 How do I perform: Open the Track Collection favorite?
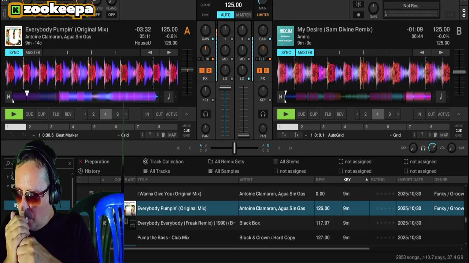[163, 161]
